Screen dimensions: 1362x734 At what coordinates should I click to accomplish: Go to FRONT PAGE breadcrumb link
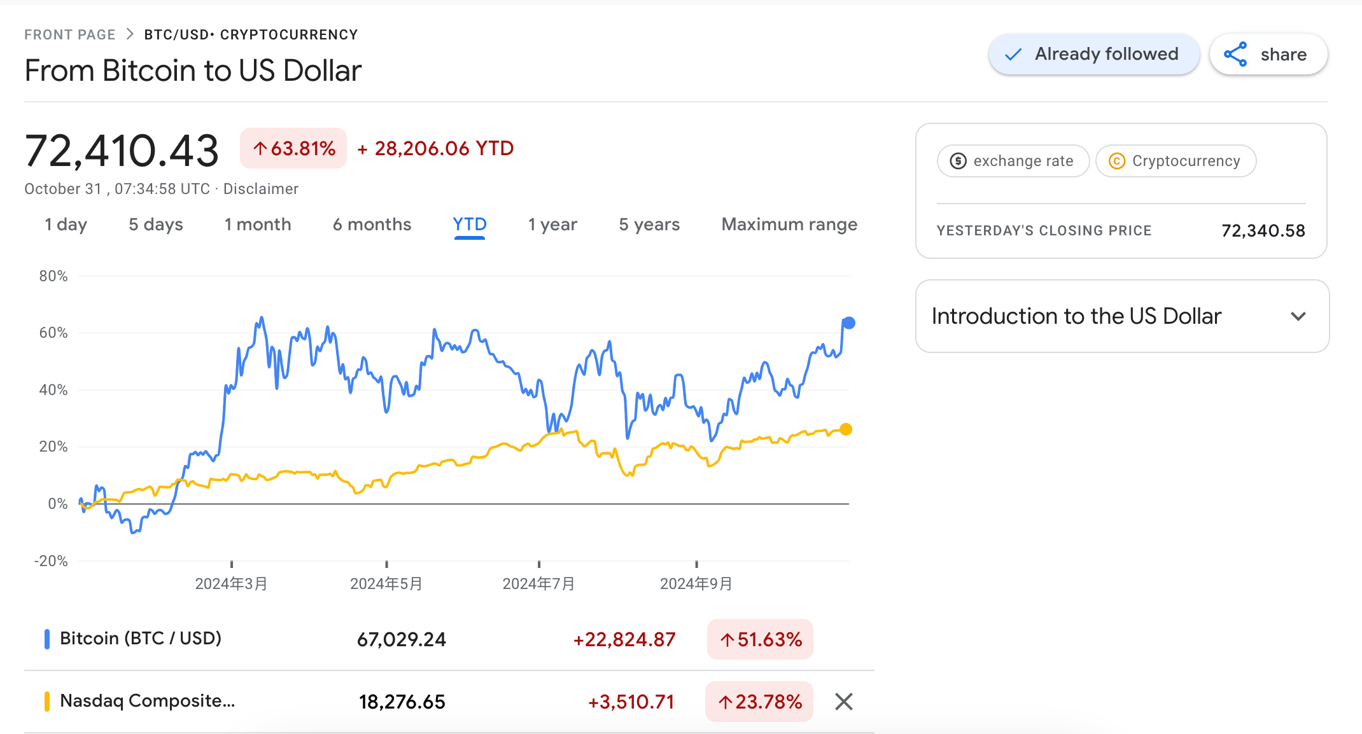(70, 34)
